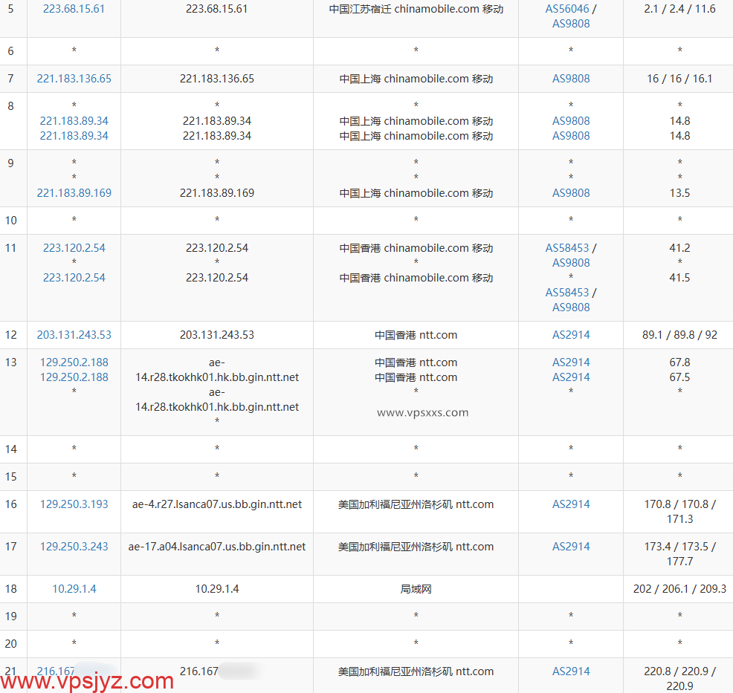
Task: Click the AS2914 link in hop 16 row
Action: pyautogui.click(x=571, y=504)
